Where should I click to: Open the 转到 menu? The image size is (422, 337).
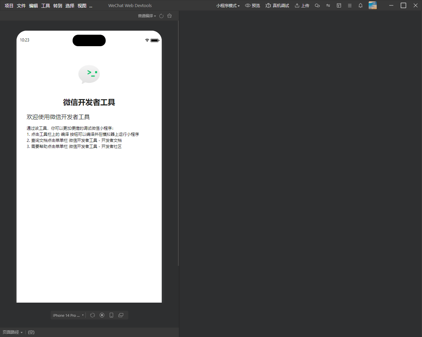coord(58,6)
